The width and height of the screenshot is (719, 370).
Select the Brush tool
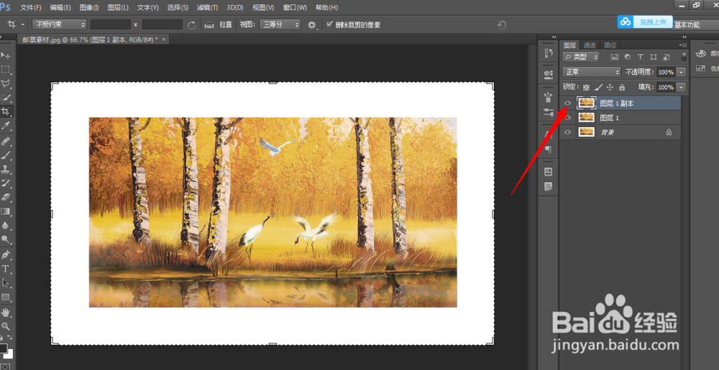click(x=6, y=154)
